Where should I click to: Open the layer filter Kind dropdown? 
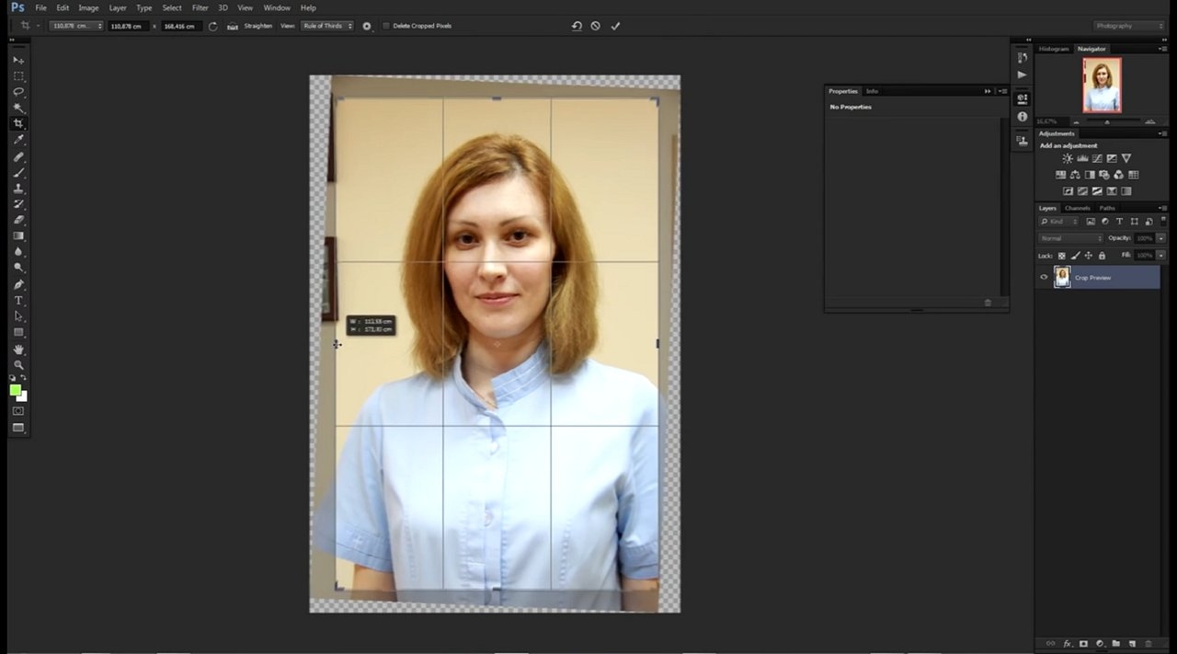click(x=1058, y=222)
